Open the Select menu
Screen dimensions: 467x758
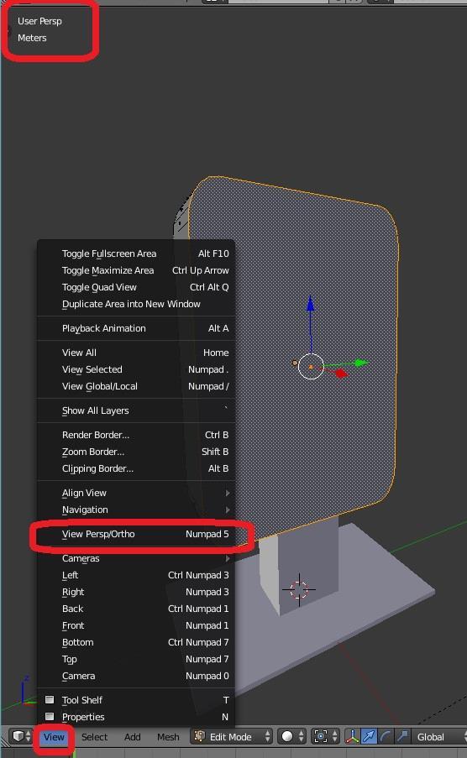point(94,737)
